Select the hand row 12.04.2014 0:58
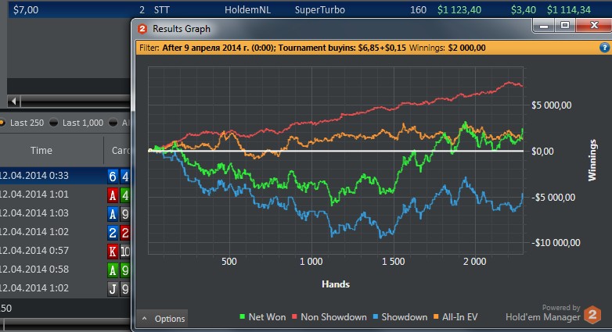Viewport: 612px width, 332px height. tap(65, 270)
